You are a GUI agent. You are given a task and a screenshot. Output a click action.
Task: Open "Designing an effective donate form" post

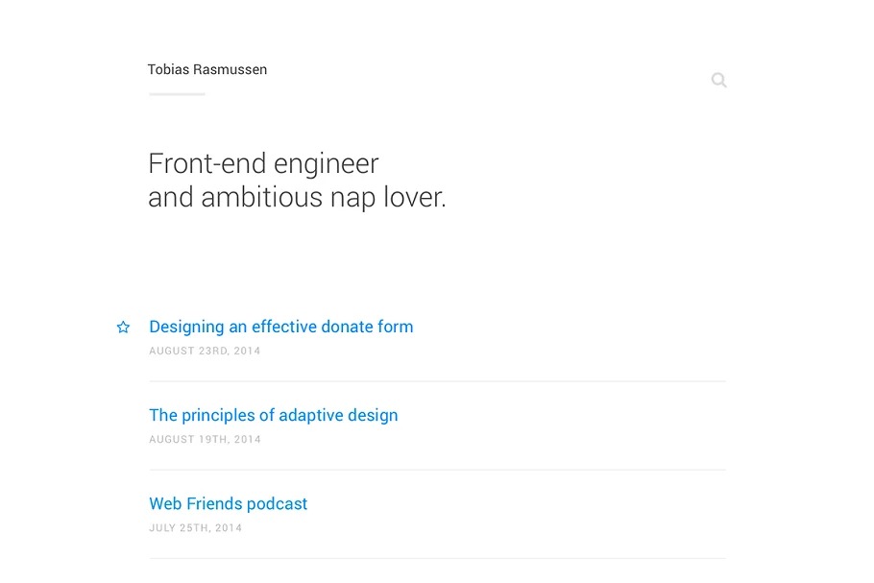coord(280,328)
